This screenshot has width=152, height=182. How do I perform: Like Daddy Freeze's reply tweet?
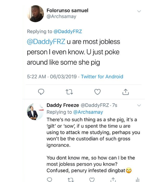[92, 180]
